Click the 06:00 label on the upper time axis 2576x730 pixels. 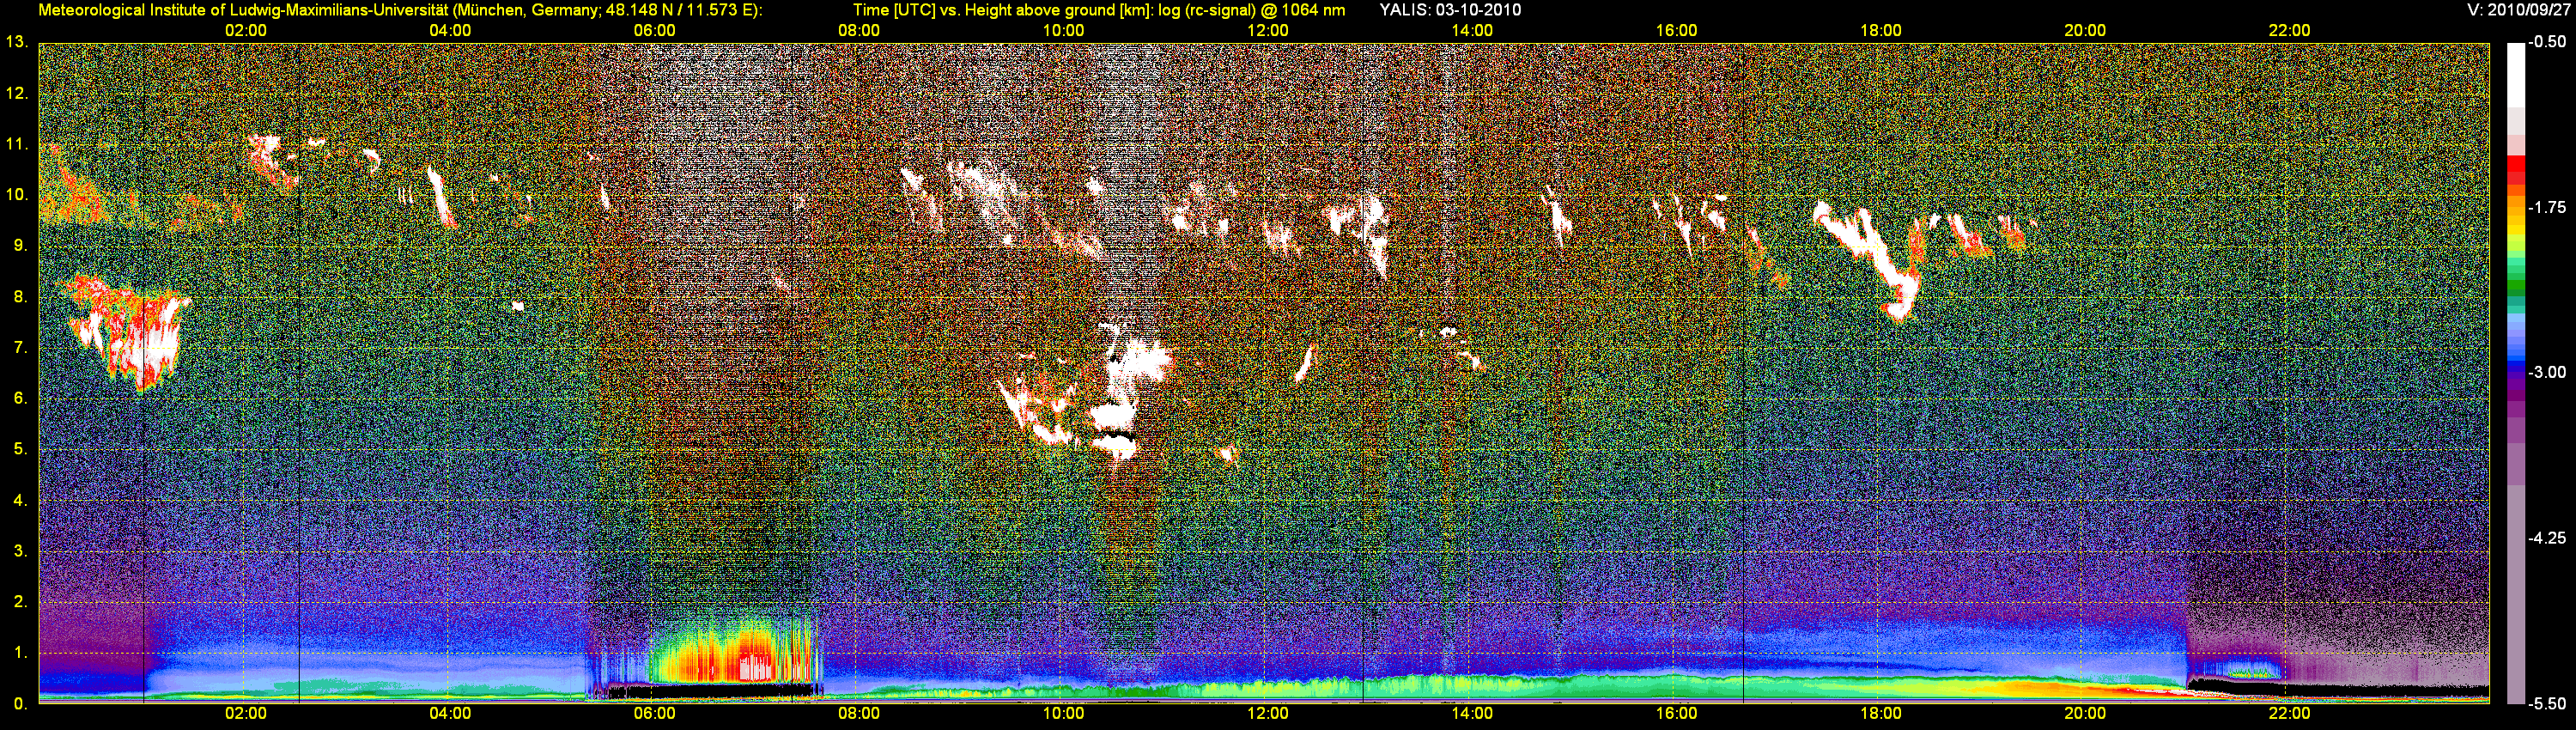coord(655,31)
